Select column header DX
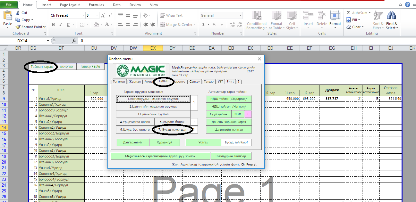Viewport: 416px width, 202px height. (153, 48)
